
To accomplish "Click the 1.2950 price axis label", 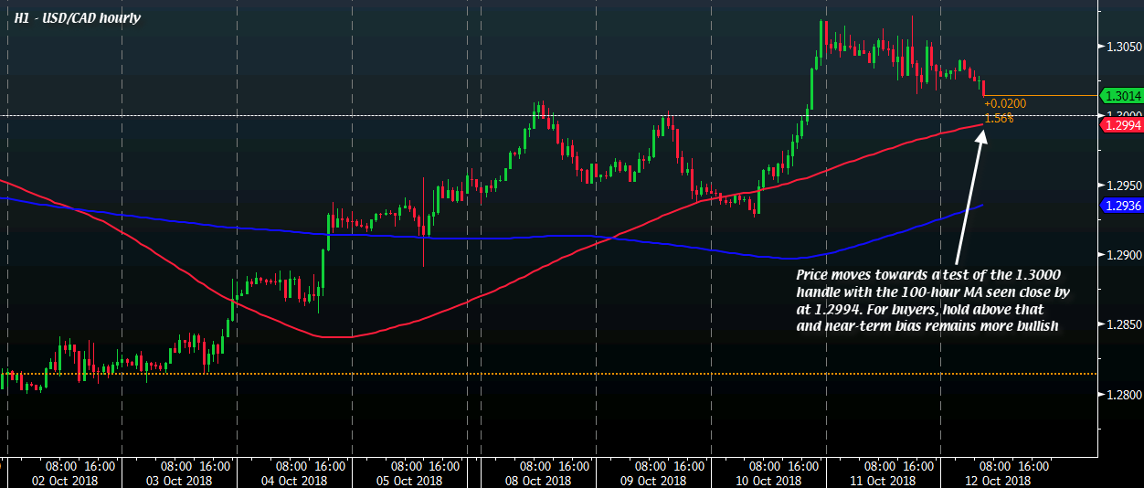I will tap(1125, 186).
